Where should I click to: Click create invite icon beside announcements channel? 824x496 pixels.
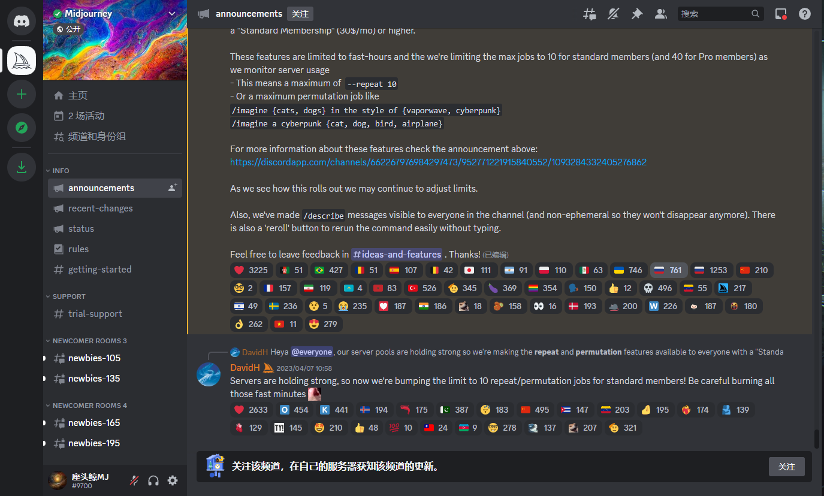(x=173, y=188)
